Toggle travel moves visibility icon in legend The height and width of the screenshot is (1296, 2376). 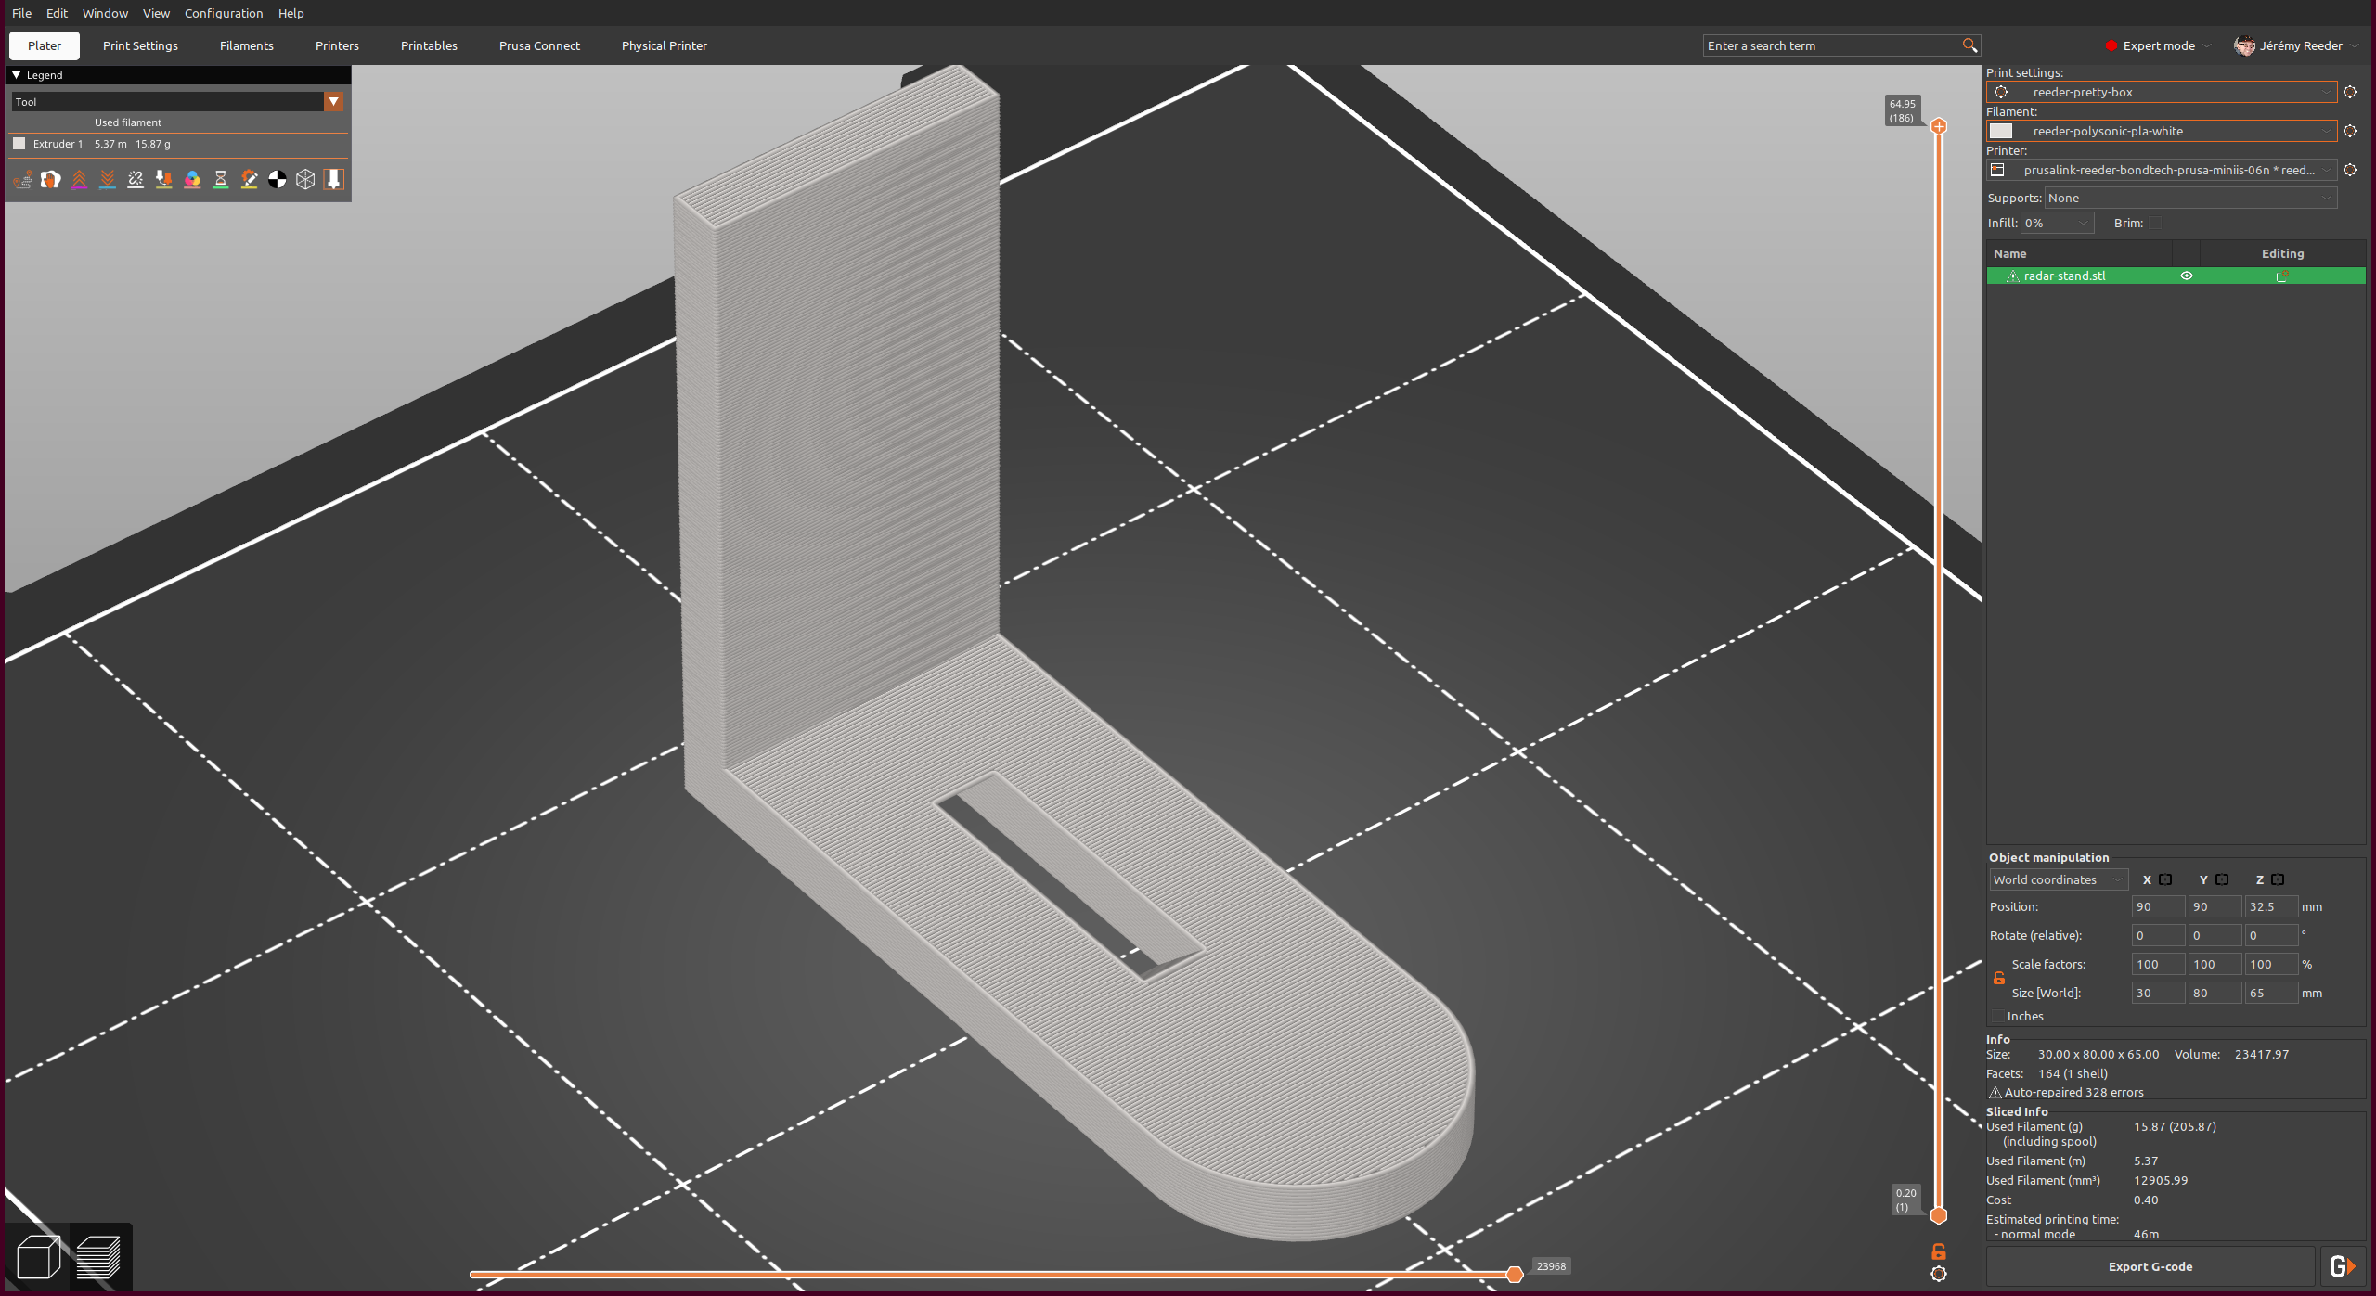(x=22, y=179)
